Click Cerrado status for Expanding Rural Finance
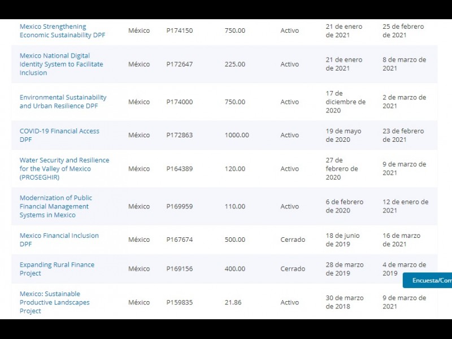Screen dimensions: 452x339 tap(293, 269)
